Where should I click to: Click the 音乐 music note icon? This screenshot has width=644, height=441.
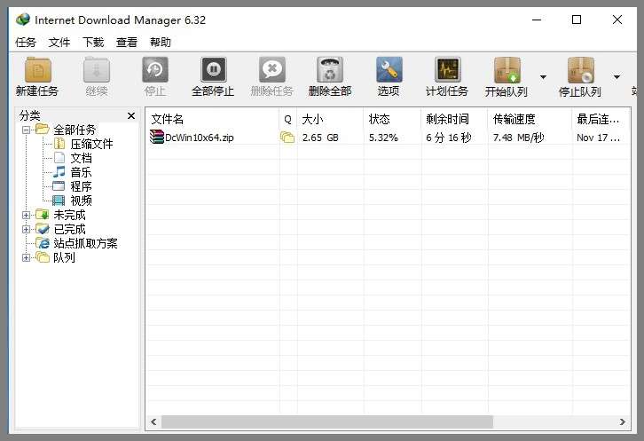pos(59,172)
